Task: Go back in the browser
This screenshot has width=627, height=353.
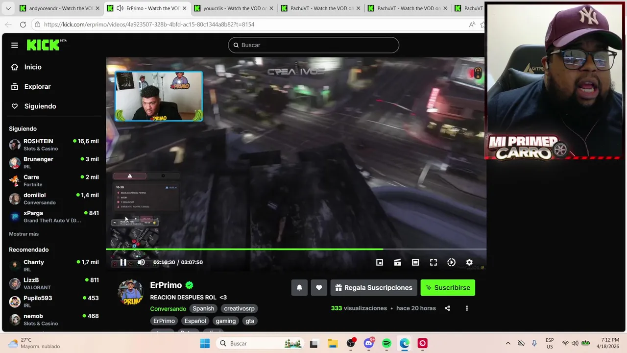Action: tap(8, 25)
